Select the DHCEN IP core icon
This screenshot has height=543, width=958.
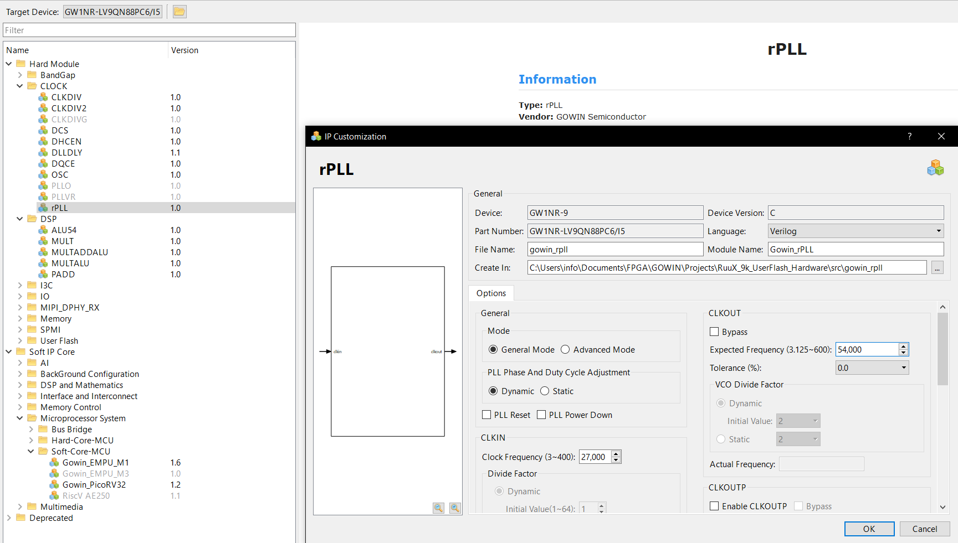pos(43,141)
